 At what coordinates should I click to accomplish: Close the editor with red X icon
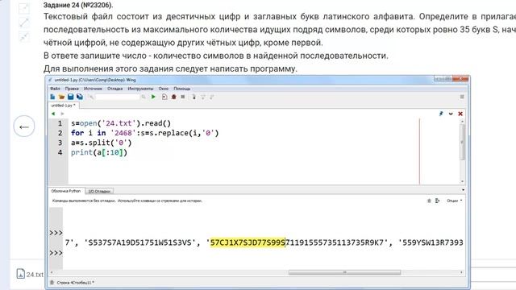click(460, 114)
